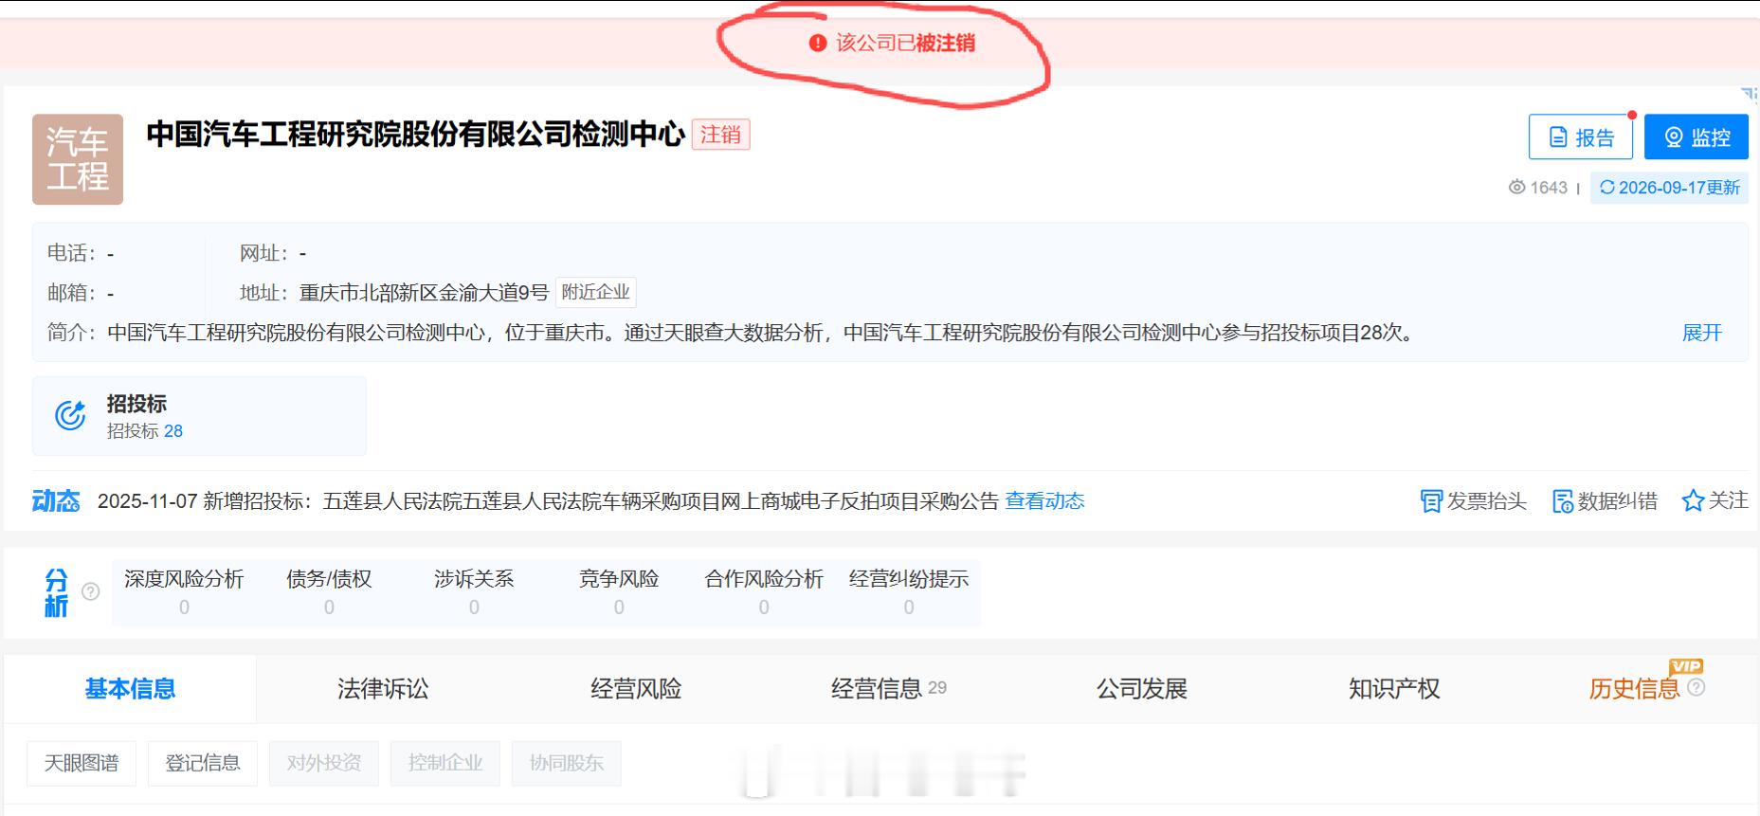Click the 注销 status tag

[x=720, y=135]
